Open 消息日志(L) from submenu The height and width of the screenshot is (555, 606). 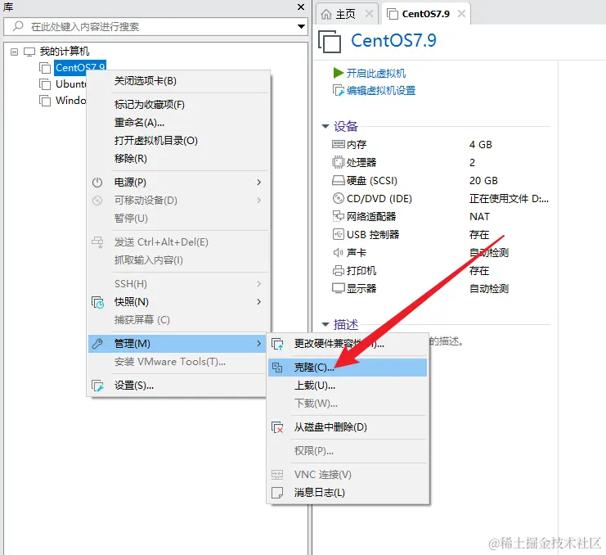pos(348,493)
